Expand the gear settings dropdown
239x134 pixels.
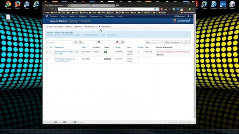189,16
